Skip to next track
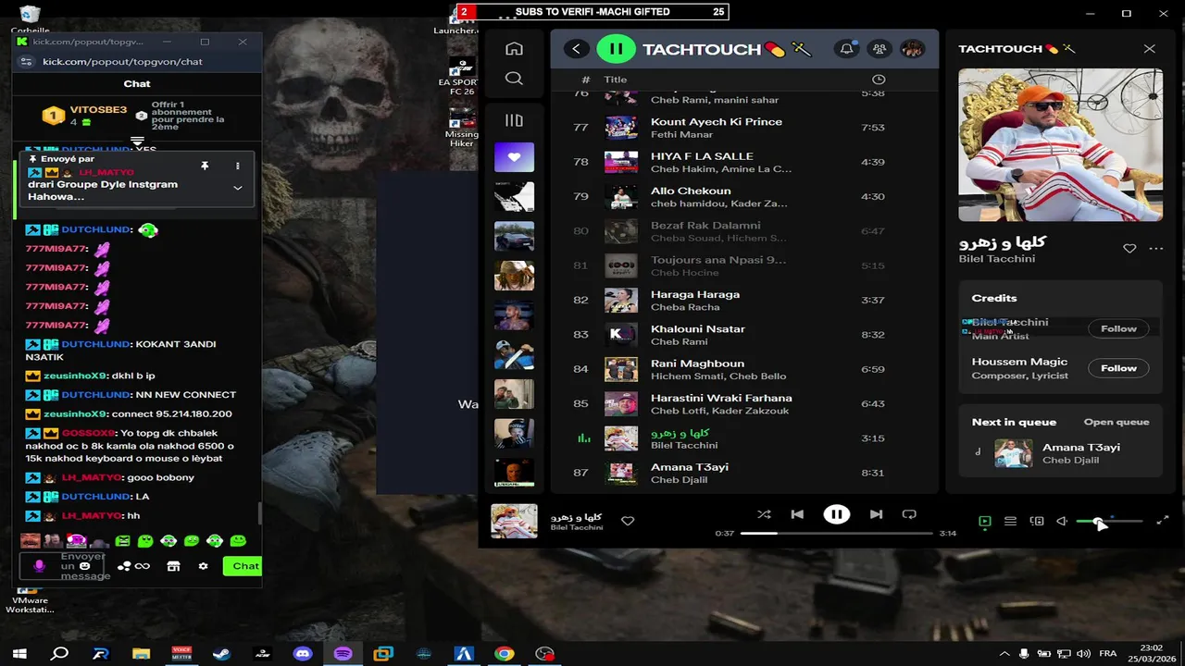The image size is (1185, 666). pyautogui.click(x=876, y=514)
